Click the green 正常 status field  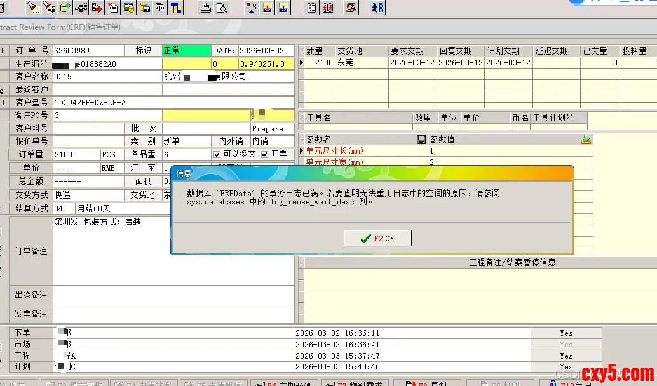186,51
